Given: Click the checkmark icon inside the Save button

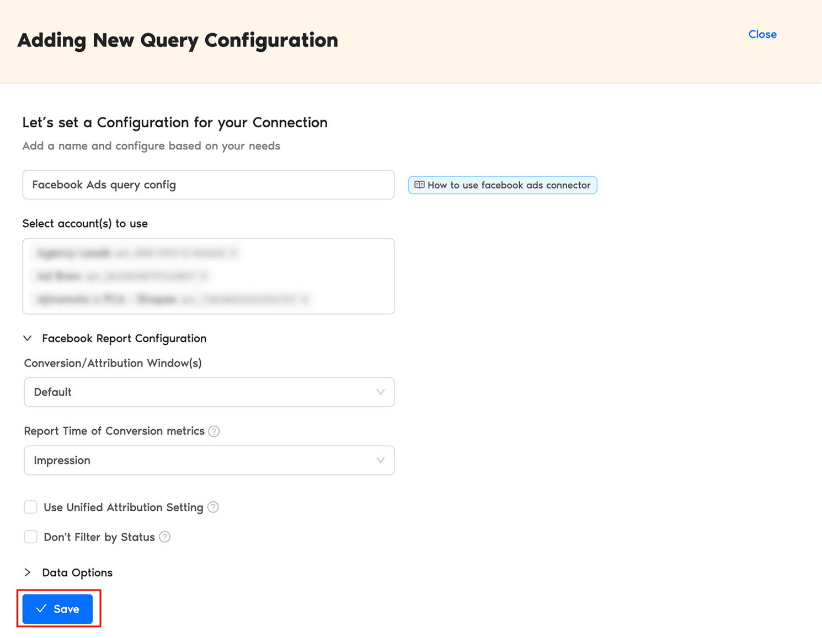Looking at the screenshot, I should pos(41,608).
